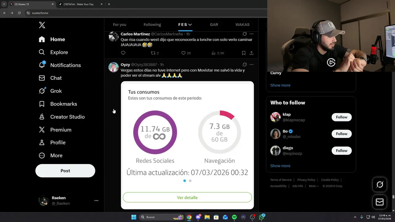Switch to the GAR tab
The width and height of the screenshot is (395, 222).
(214, 25)
